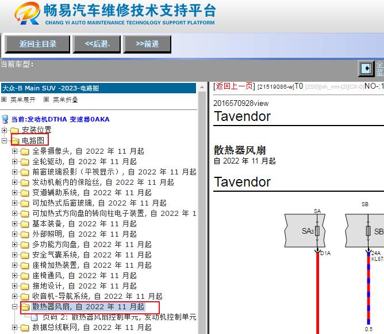The height and width of the screenshot is (334, 384).
Task: Click the 接地设计 folder icon
Action: [x=25, y=286]
